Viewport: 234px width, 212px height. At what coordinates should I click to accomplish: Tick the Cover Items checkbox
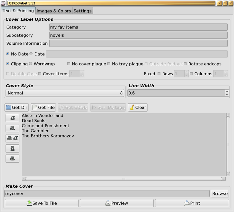pyautogui.click(x=40, y=74)
